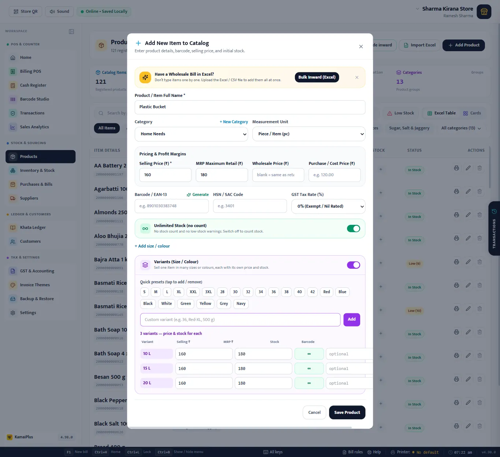Image resolution: width=500 pixels, height=457 pixels.
Task: Open the Transactions side drawer tab
Action: click(x=494, y=228)
